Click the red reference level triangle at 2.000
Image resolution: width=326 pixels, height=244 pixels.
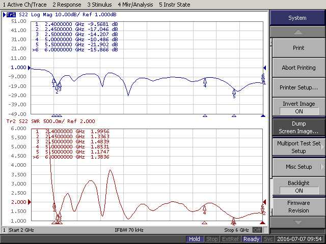[26, 202]
